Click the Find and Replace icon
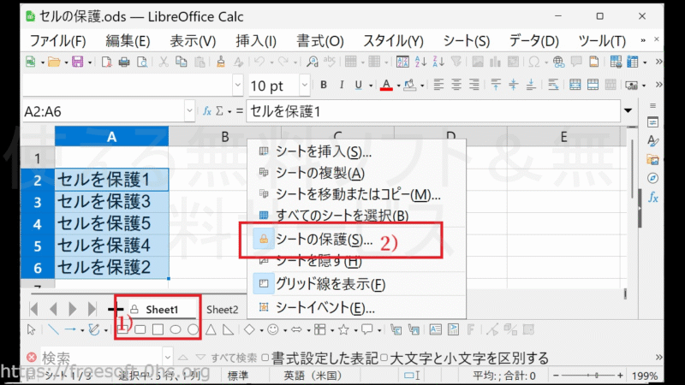685x385 pixels. click(313, 62)
